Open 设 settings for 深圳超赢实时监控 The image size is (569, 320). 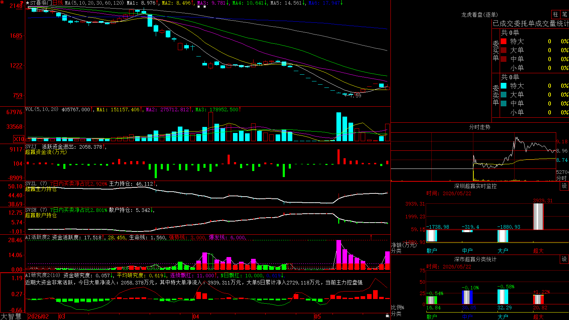pos(564,186)
